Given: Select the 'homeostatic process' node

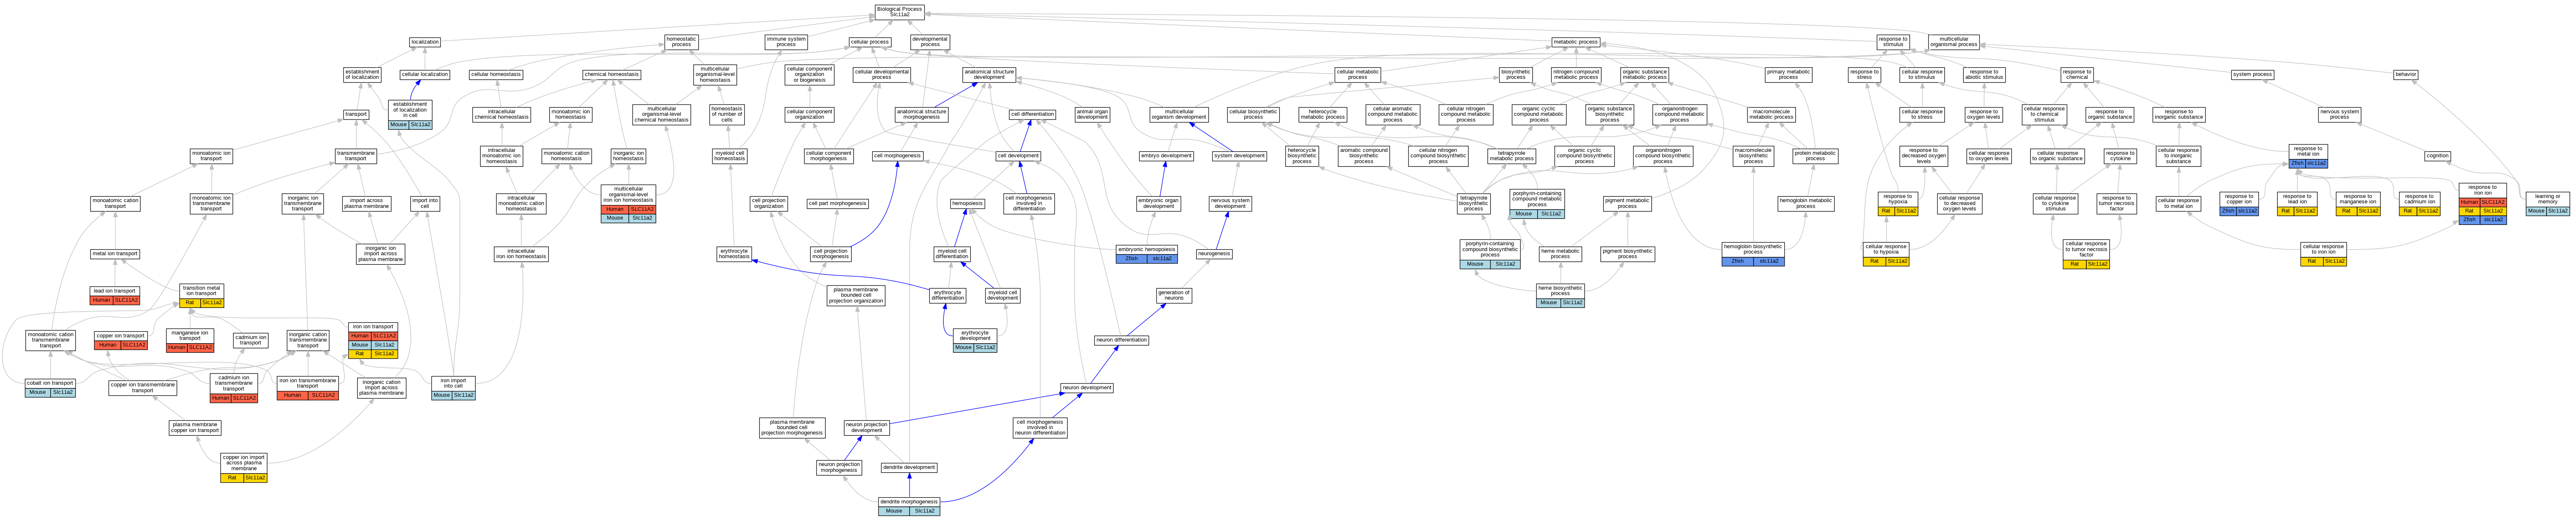Looking at the screenshot, I should [681, 42].
